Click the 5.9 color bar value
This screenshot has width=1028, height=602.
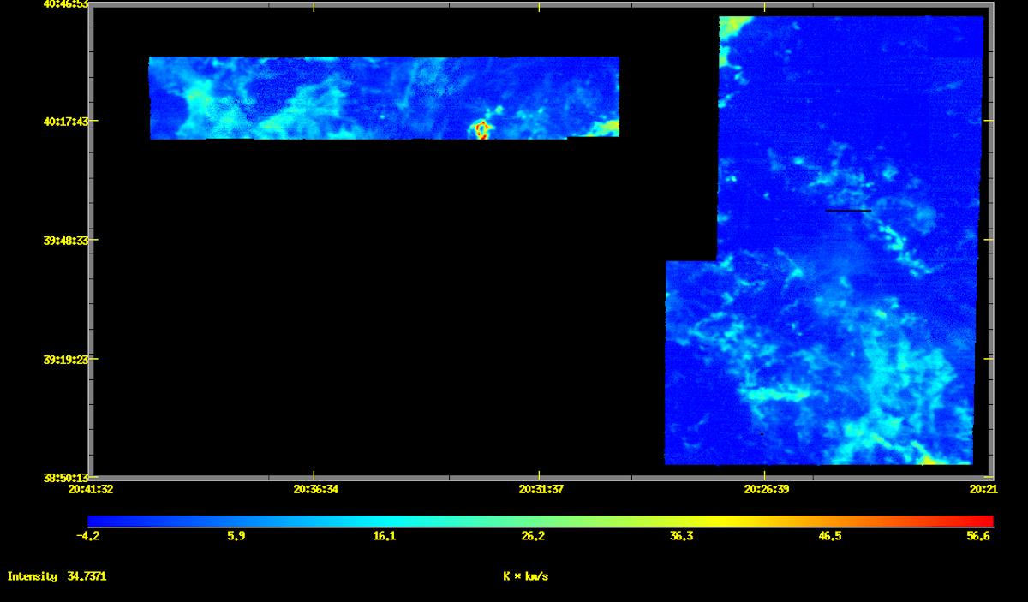(x=236, y=536)
